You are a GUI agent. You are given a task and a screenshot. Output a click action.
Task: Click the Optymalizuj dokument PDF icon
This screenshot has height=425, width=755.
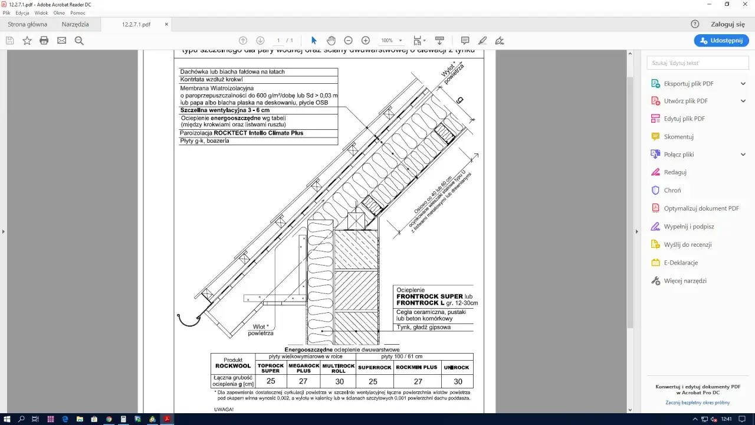(x=655, y=208)
